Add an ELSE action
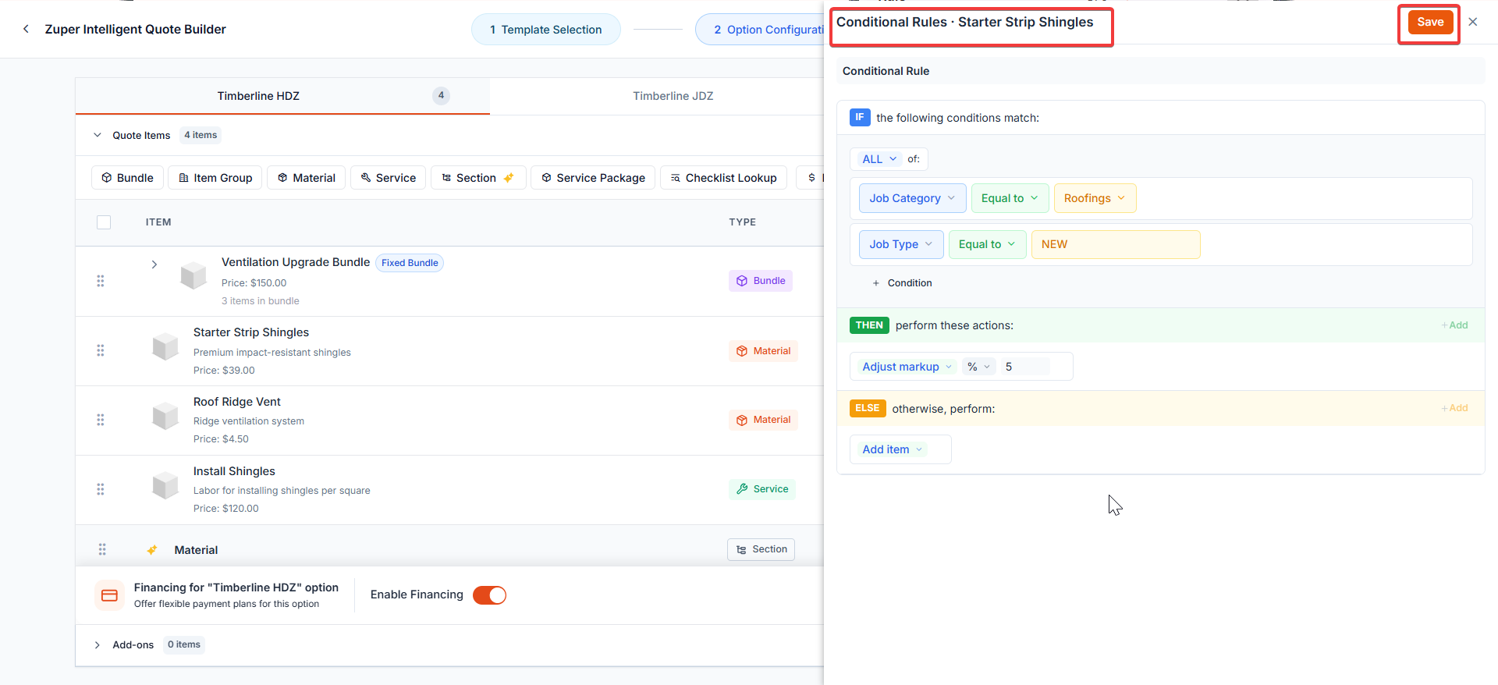Viewport: 1498px width, 685px height. [x=1454, y=408]
